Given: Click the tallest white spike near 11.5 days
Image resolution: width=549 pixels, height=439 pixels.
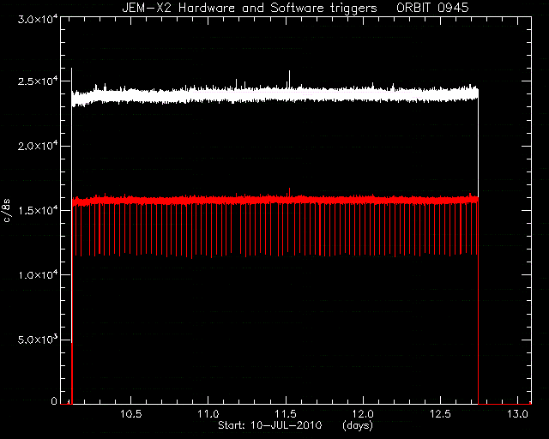Looking at the screenshot, I should 290,79.
